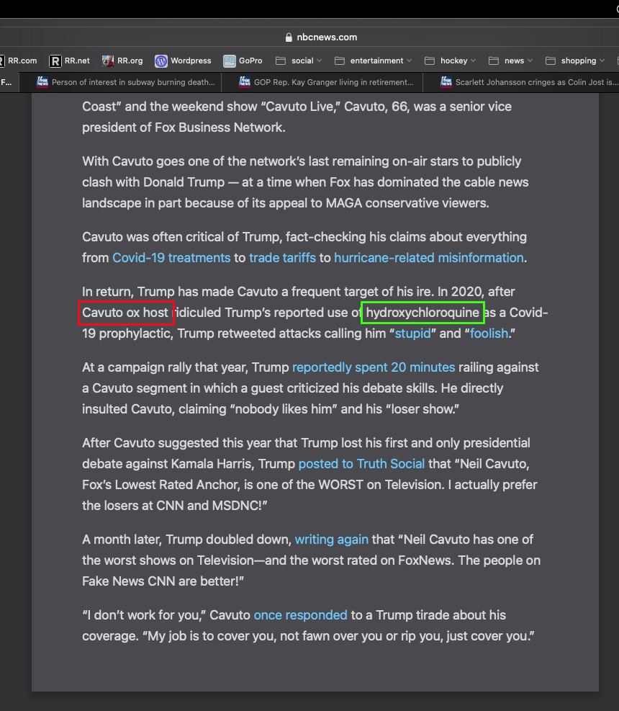The image size is (619, 711).
Task: Click the nbcnews.com address bar
Action: click(x=320, y=37)
